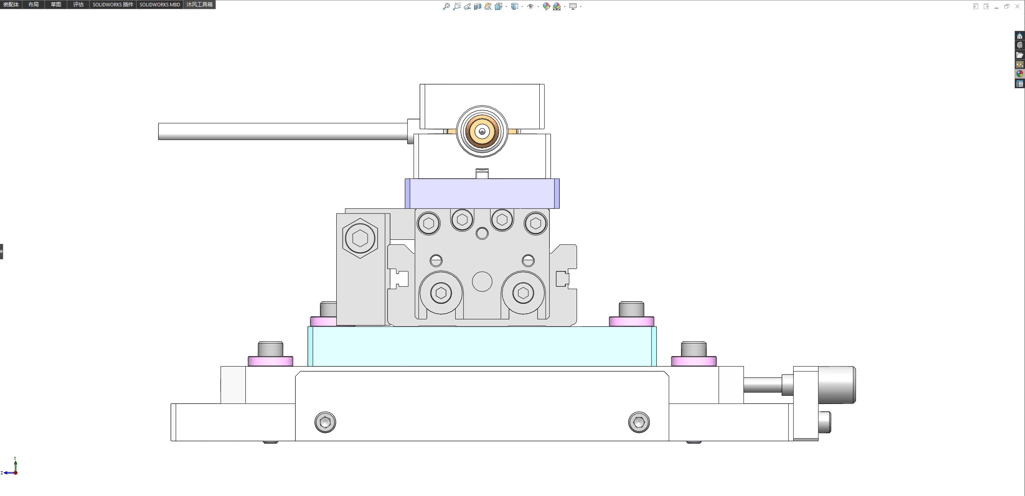This screenshot has height=496, width=1025.
Task: Toggle the Section View tool
Action: [x=477, y=6]
